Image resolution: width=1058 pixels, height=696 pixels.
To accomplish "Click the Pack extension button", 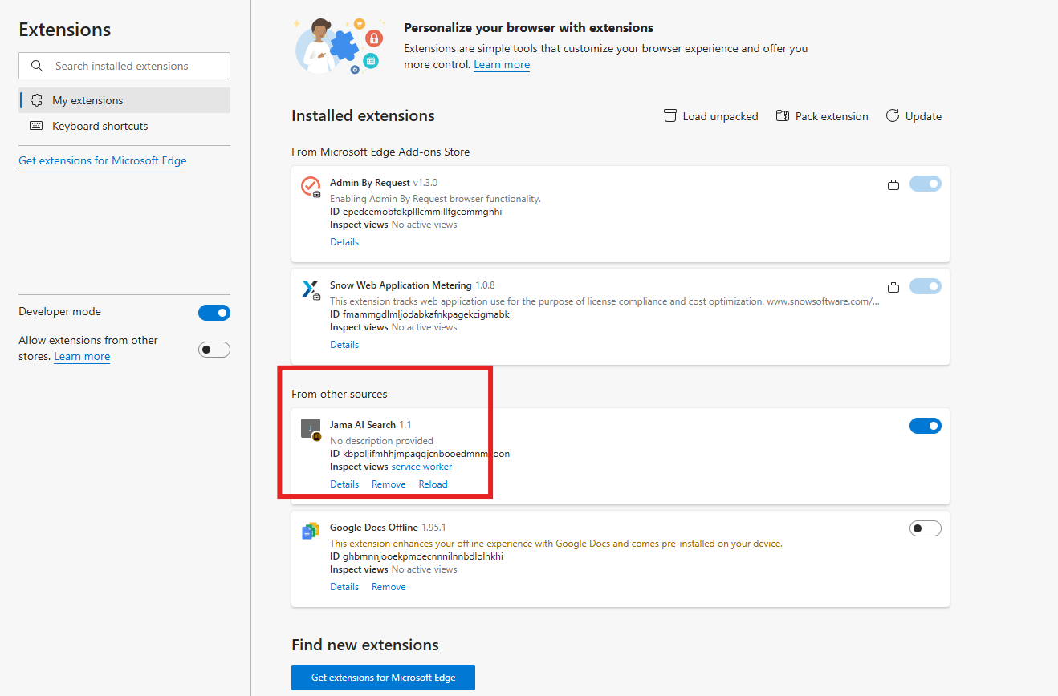I will click(822, 116).
